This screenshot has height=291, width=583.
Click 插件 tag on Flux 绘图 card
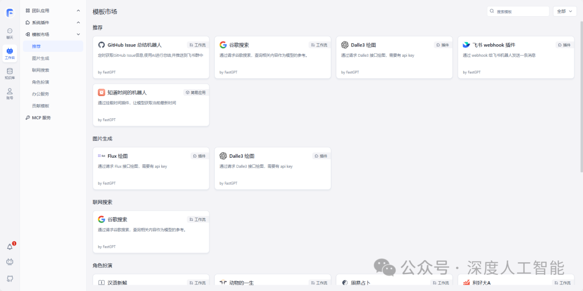coord(199,156)
